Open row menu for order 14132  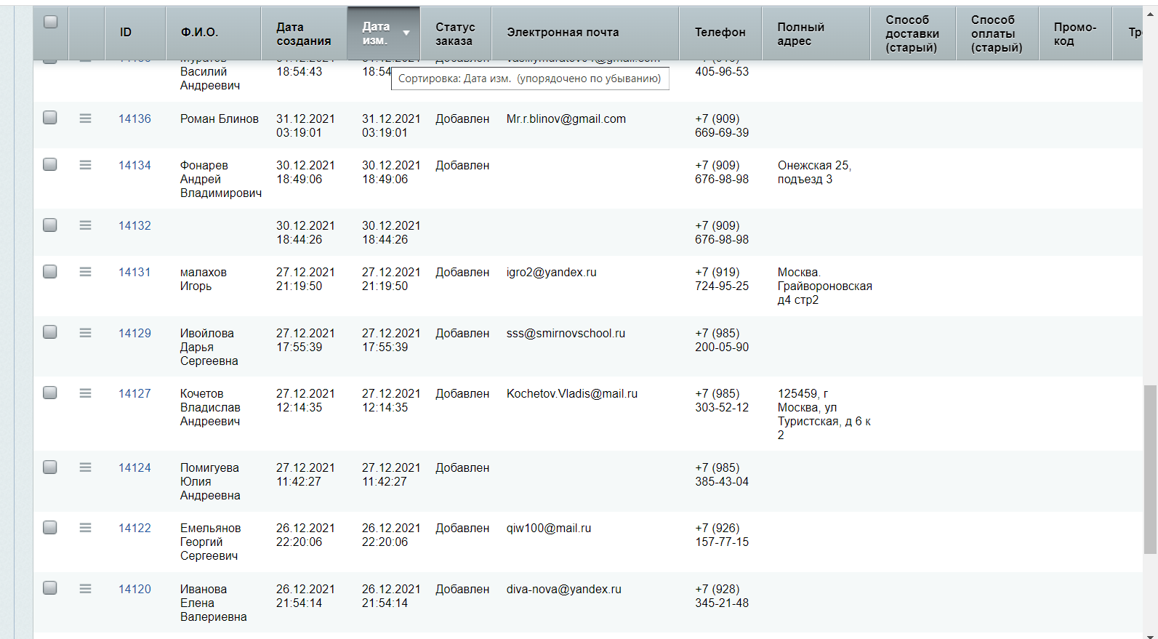click(x=85, y=225)
